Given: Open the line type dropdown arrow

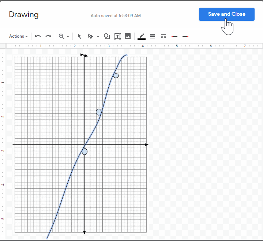Looking at the screenshot, I should coord(98,37).
